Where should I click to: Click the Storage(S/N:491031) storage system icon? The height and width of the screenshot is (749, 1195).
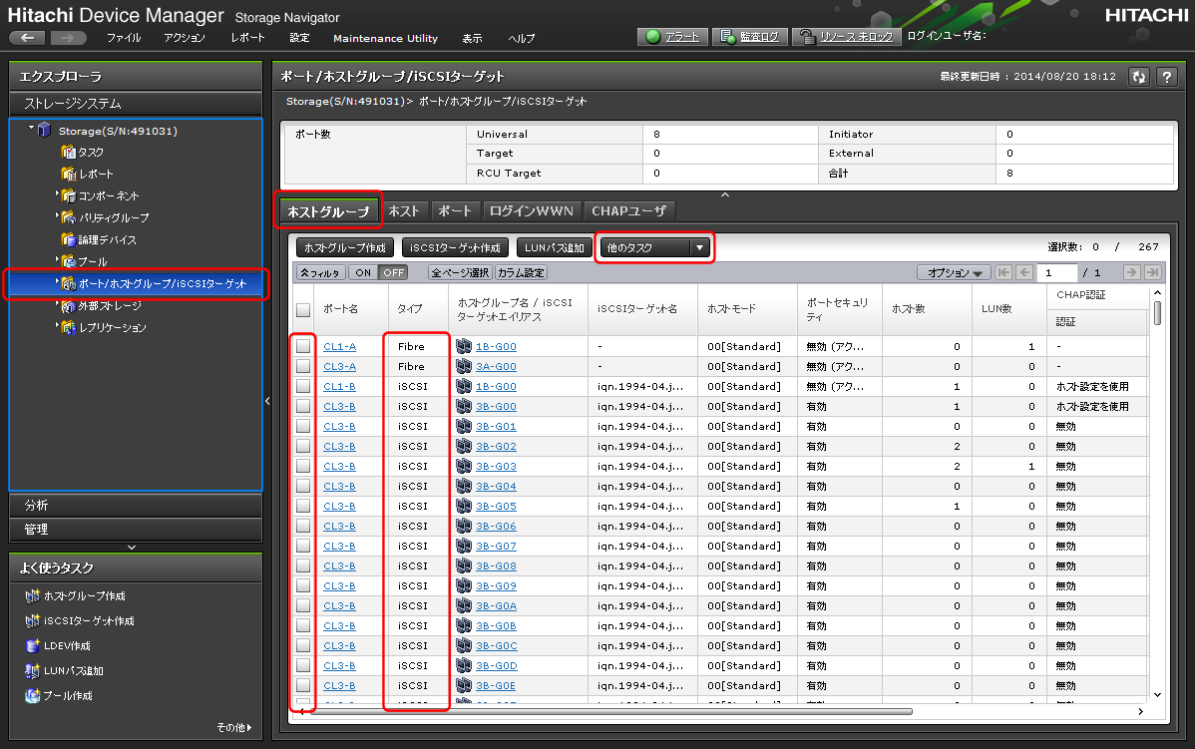tap(44, 131)
